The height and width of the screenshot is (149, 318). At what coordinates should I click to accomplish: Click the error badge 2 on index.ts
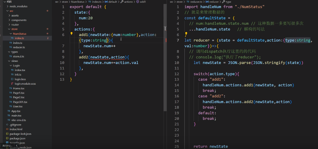click(x=48, y=38)
